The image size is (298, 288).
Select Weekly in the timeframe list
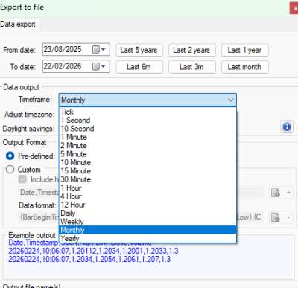pyautogui.click(x=148, y=222)
